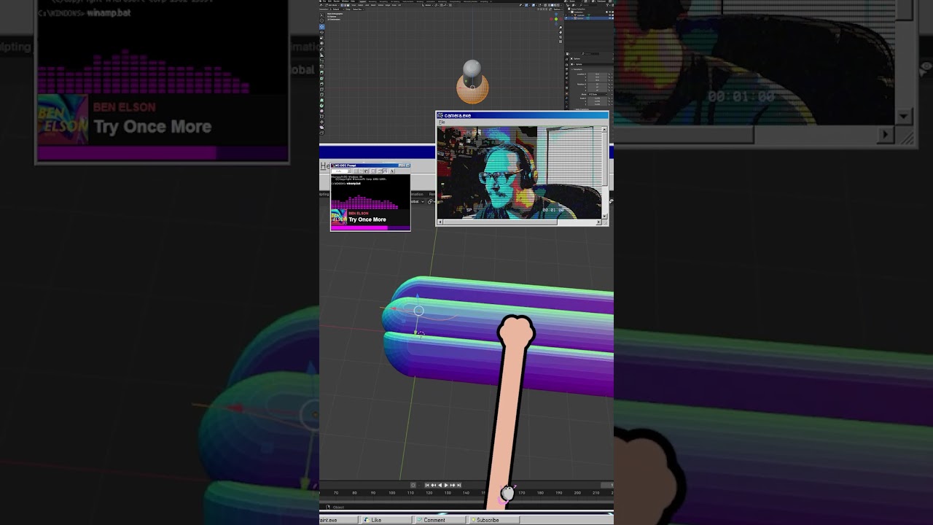933x525 pixels.
Task: Play the animation forward
Action: point(446,485)
